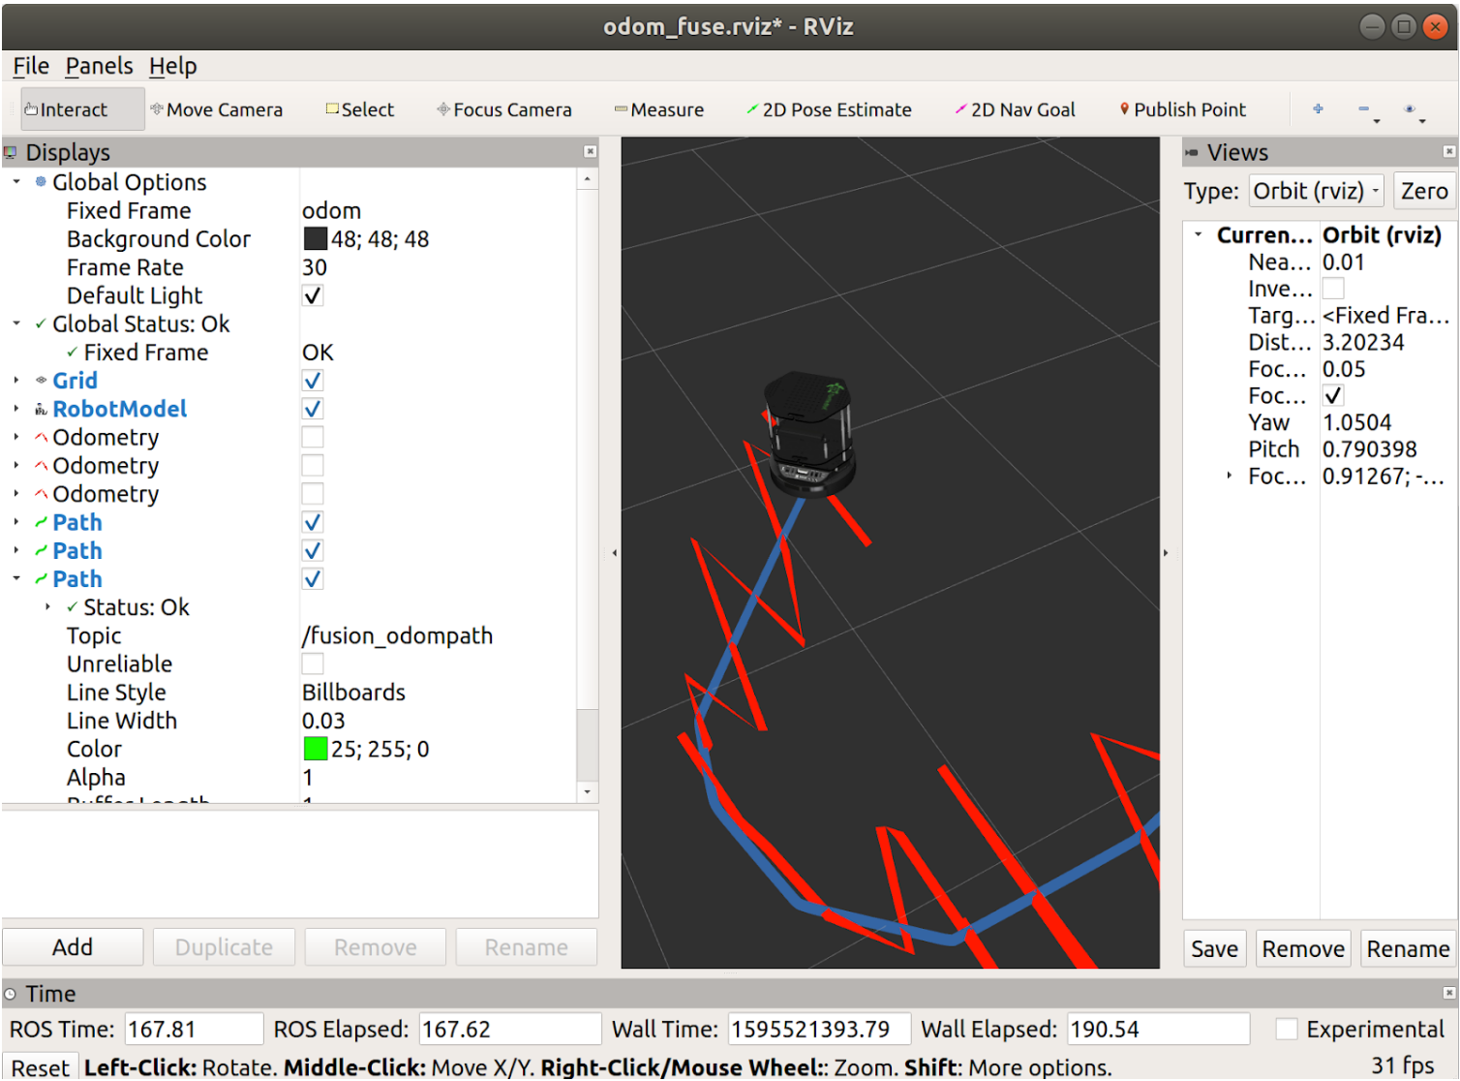
Task: Open the File menu
Action: click(30, 66)
